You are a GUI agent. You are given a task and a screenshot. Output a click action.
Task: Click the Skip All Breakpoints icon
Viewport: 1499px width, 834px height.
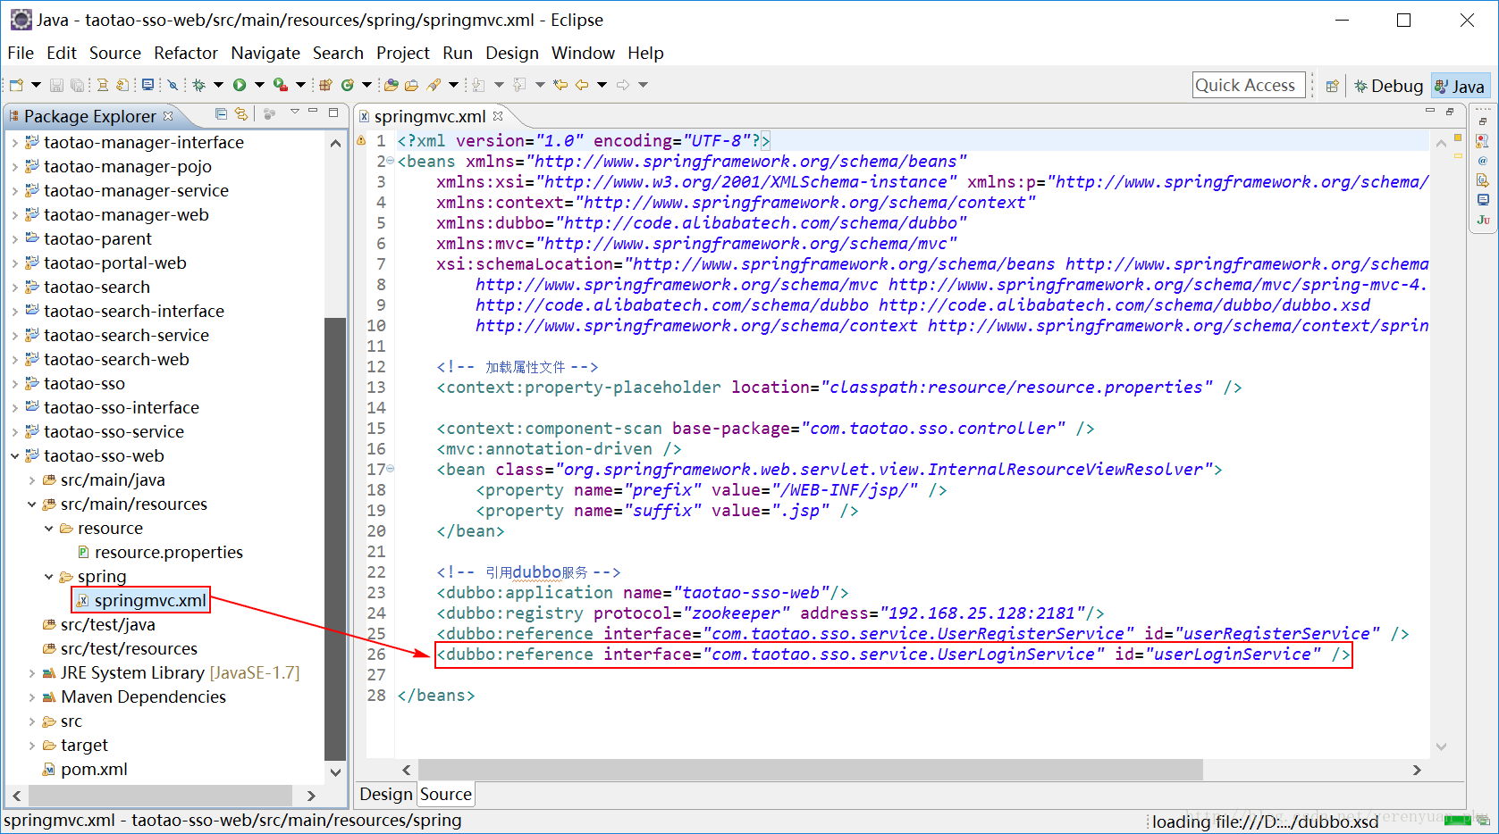coord(173,85)
